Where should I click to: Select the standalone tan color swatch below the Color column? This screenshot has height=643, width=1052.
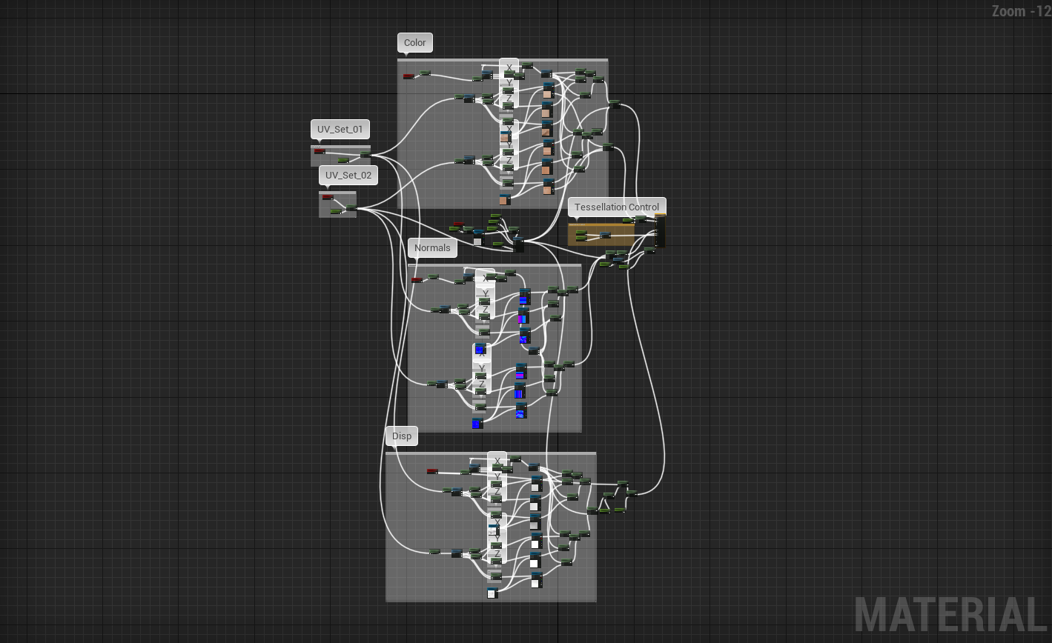504,201
